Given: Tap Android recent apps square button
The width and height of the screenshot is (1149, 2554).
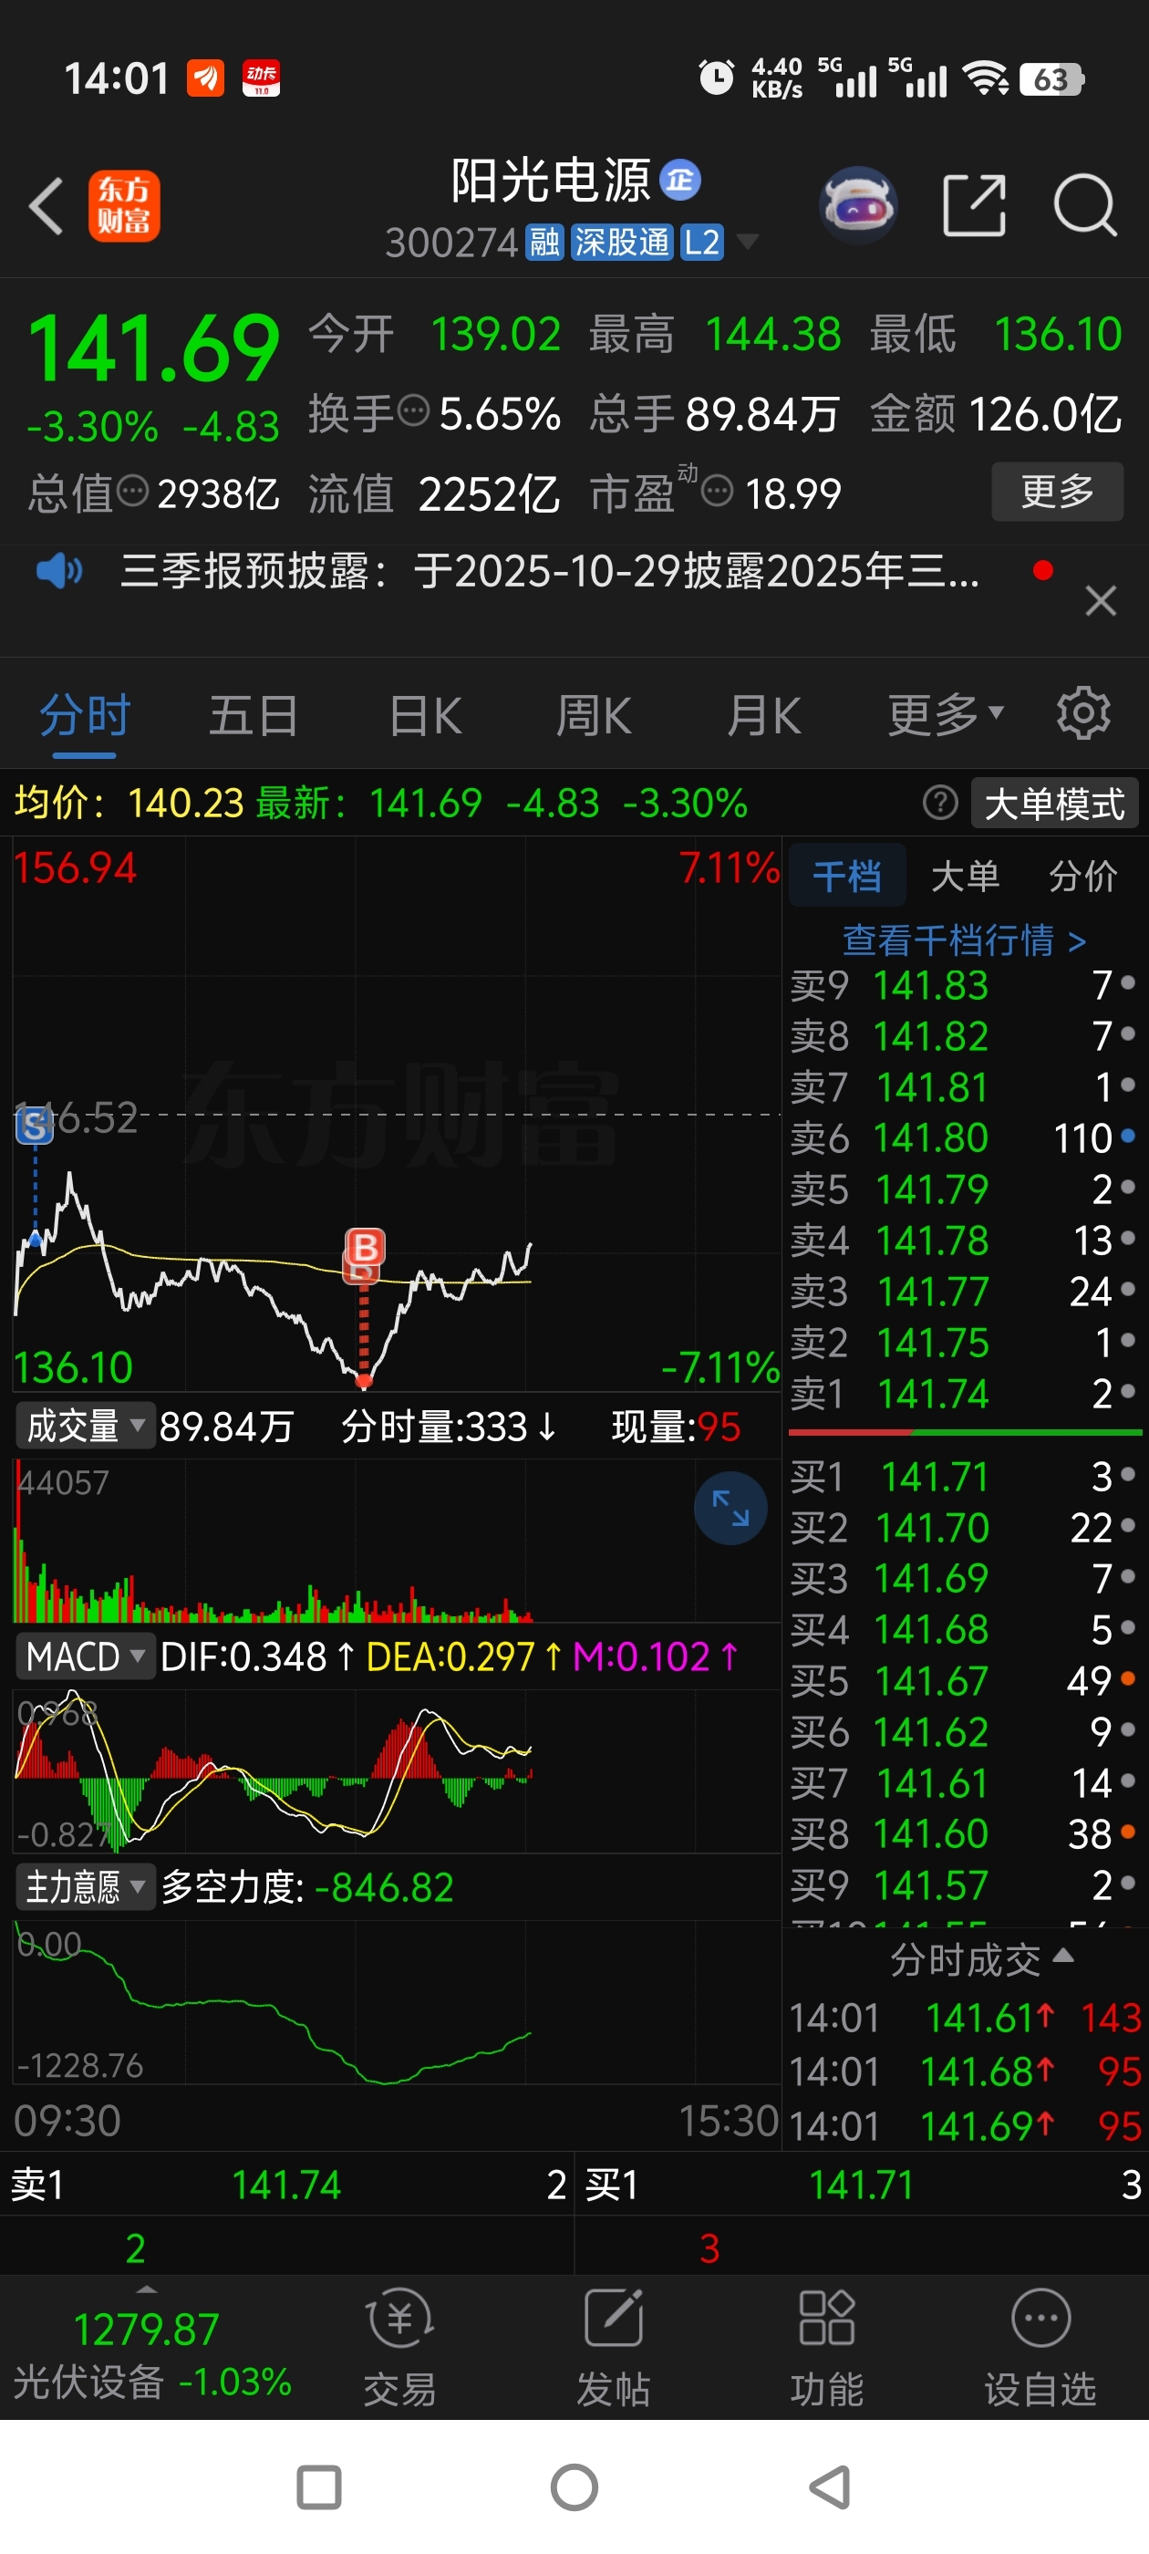Looking at the screenshot, I should (x=319, y=2487).
